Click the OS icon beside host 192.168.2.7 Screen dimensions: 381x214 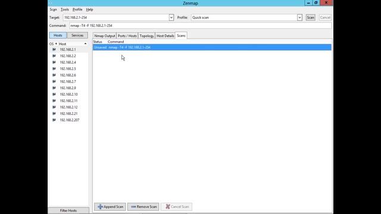pyautogui.click(x=54, y=81)
